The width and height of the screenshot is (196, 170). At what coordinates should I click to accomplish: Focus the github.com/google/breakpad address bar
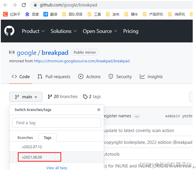[x=111, y=5]
